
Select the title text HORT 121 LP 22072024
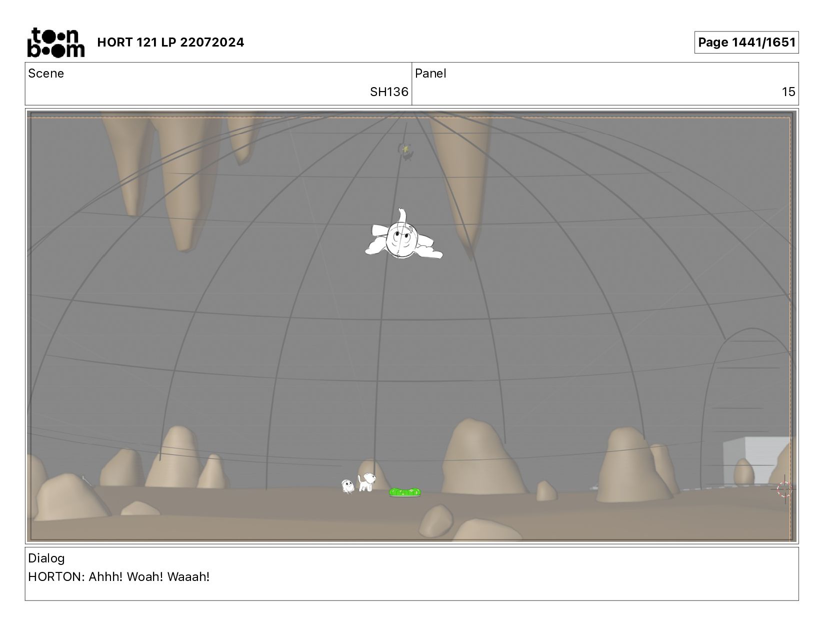click(170, 43)
